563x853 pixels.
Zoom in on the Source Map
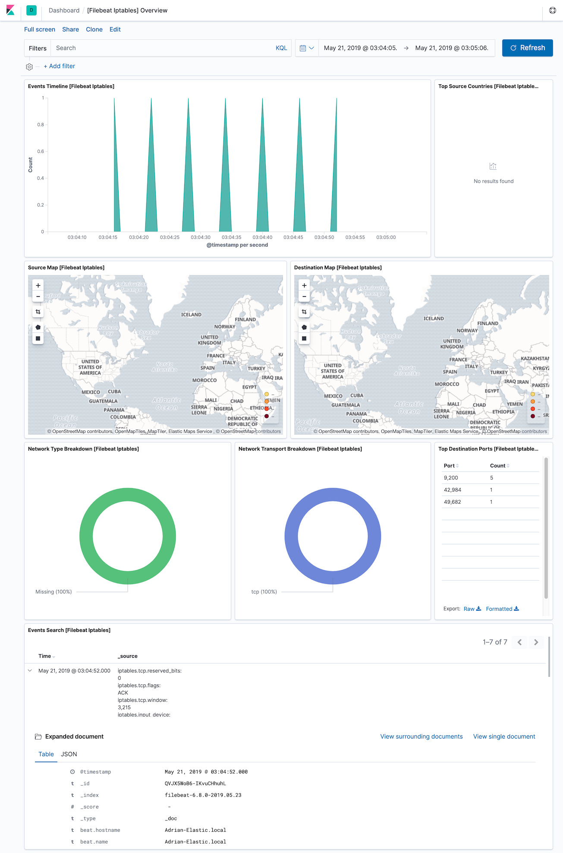38,285
